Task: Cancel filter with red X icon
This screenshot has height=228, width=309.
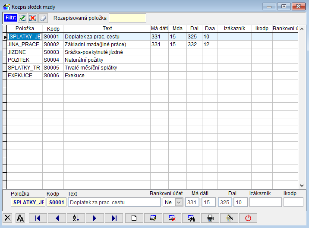Action: (32, 18)
